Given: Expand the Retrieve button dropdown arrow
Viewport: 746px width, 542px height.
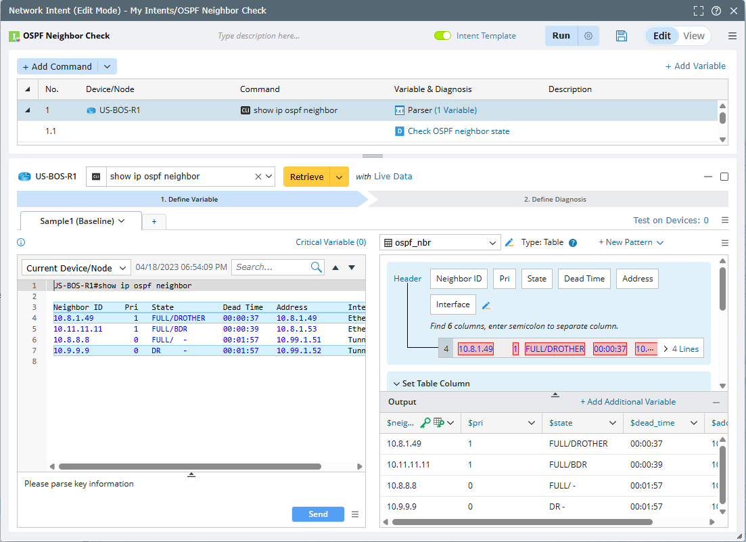Looking at the screenshot, I should pos(339,177).
